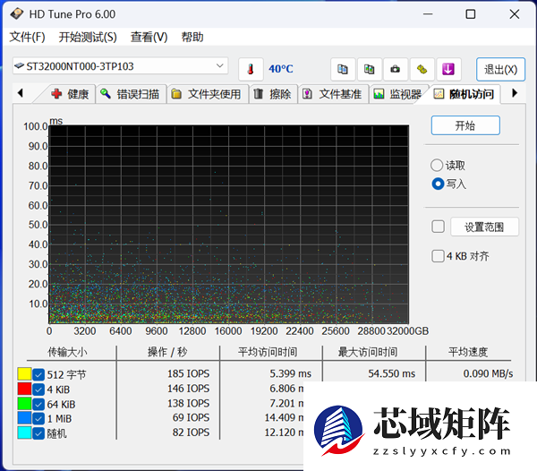Click the 开始 button
Viewport: 537px width, 471px height.
point(465,125)
